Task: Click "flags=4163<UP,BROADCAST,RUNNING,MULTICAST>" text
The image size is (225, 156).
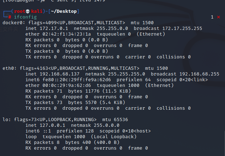Action: 80,68
